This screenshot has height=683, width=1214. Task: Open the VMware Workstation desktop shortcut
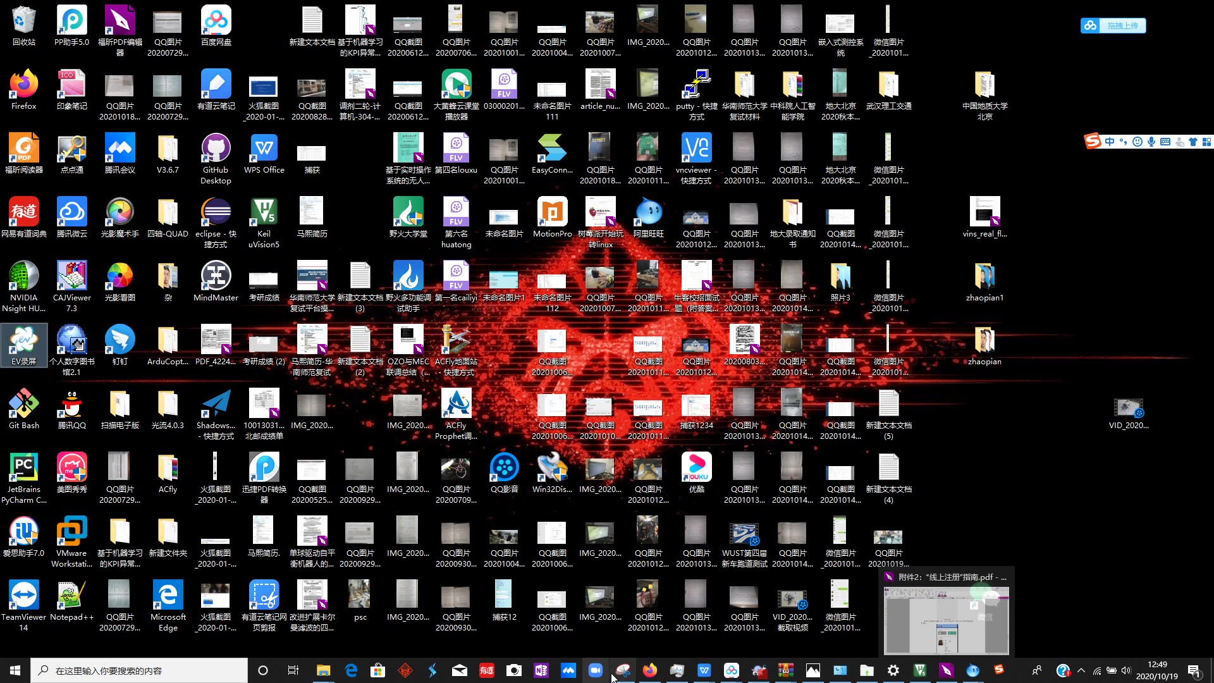71,541
